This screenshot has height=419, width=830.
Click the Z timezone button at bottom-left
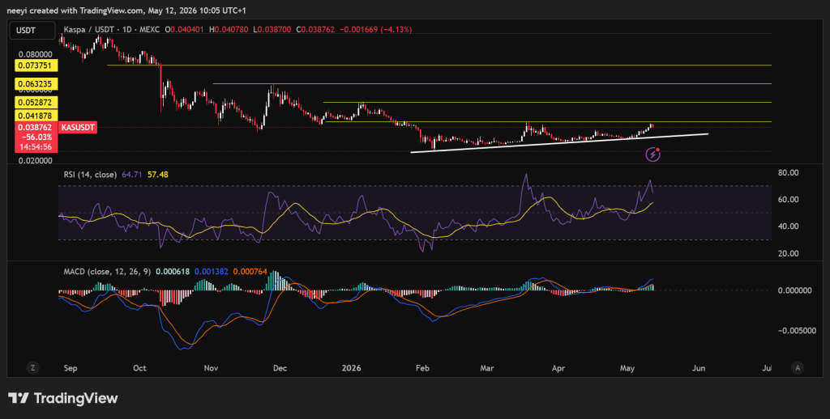pos(32,368)
